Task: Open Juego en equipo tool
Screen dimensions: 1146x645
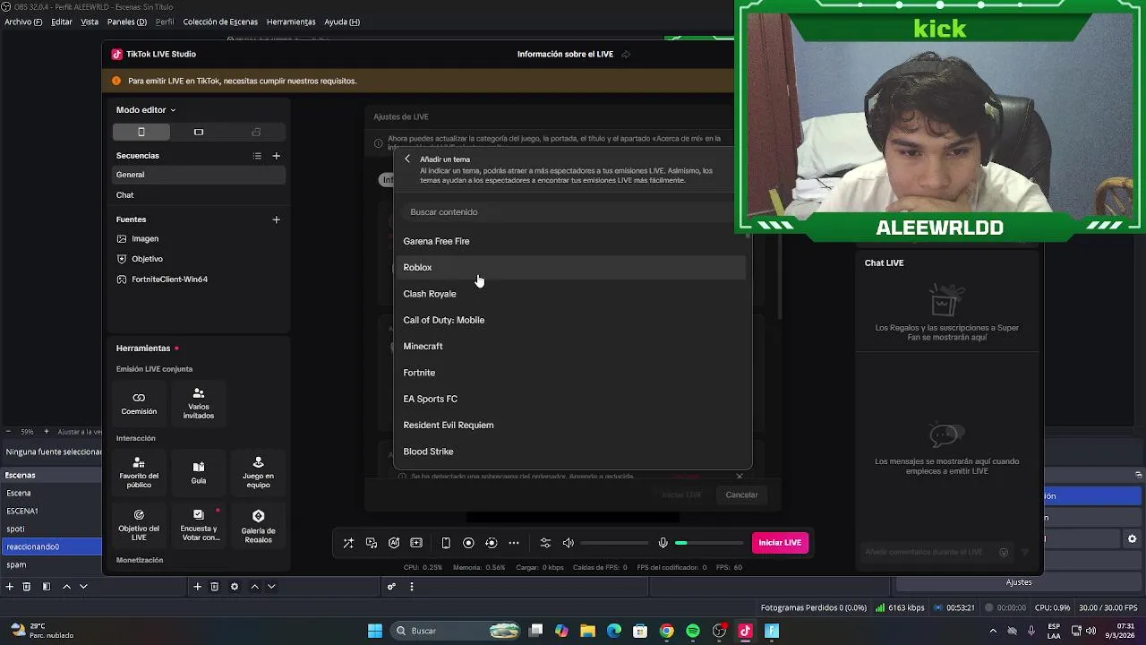Action: pyautogui.click(x=258, y=472)
